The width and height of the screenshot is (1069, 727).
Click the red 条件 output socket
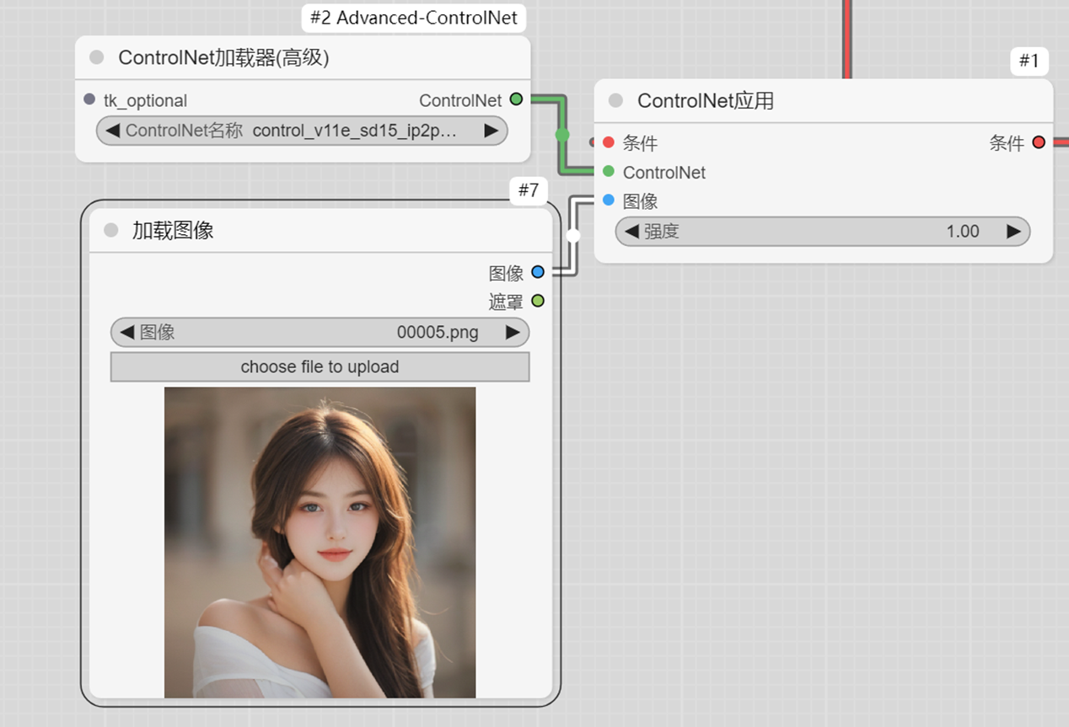[x=1039, y=142]
